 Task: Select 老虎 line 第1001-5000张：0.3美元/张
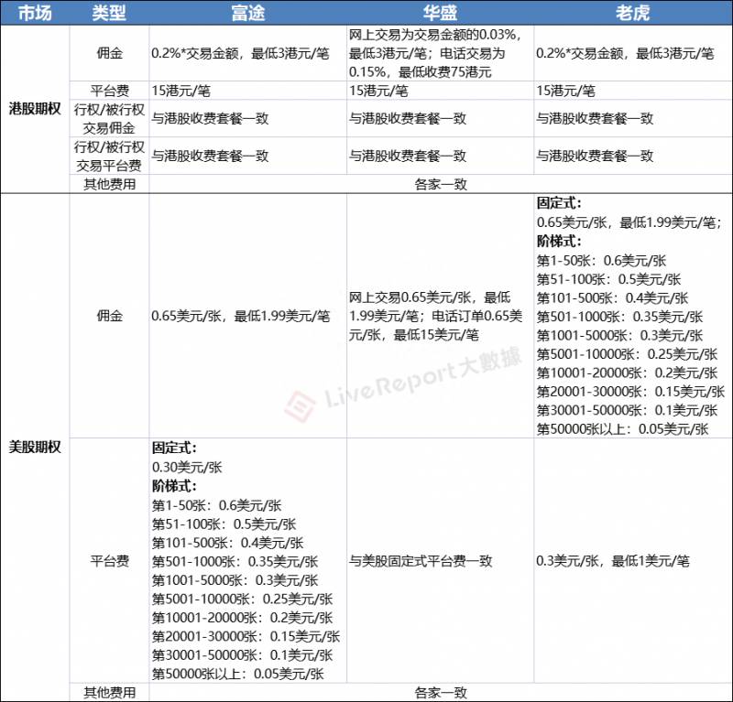619,335
